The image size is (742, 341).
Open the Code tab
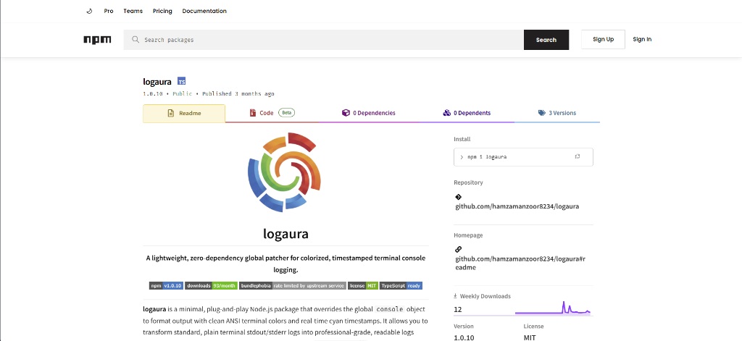click(x=272, y=113)
